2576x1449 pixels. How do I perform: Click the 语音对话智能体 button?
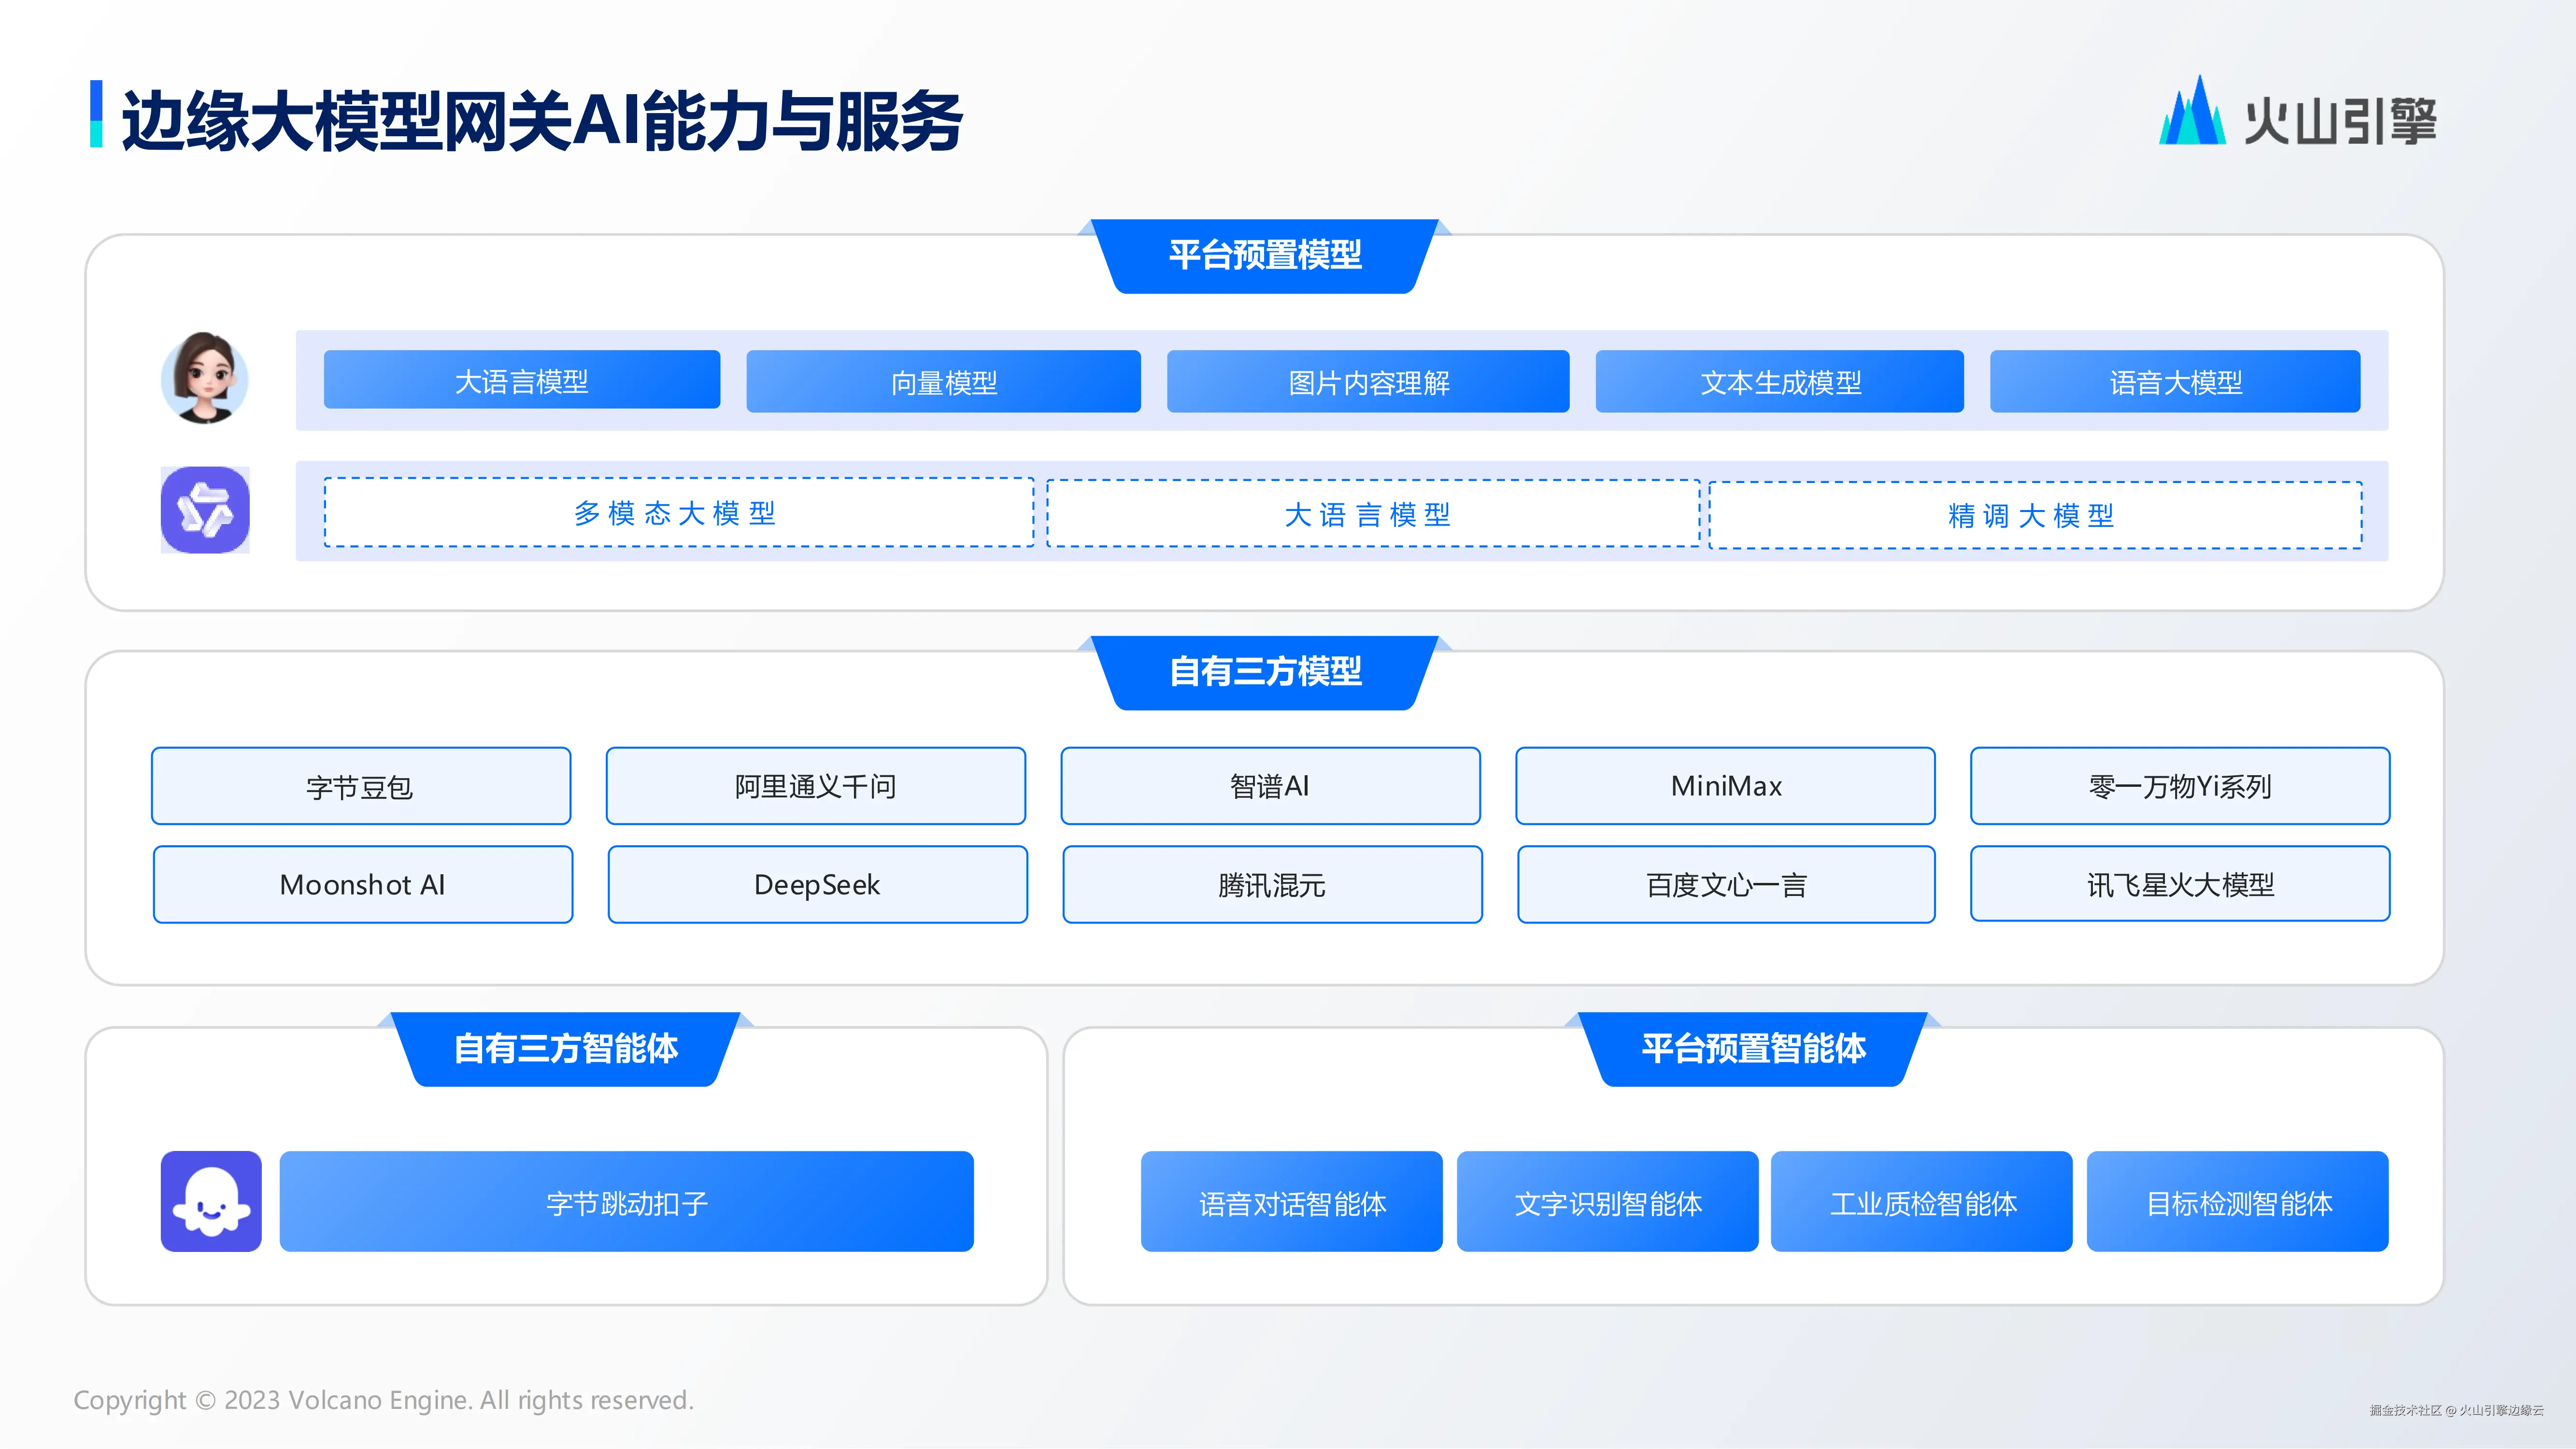pos(1291,1202)
